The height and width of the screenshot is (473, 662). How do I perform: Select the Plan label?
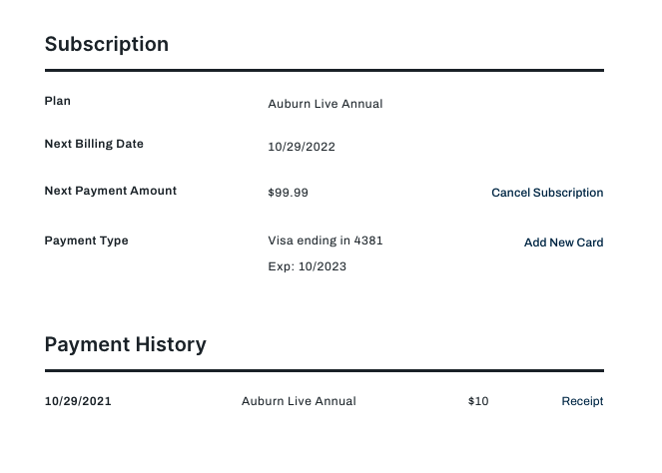tap(58, 101)
